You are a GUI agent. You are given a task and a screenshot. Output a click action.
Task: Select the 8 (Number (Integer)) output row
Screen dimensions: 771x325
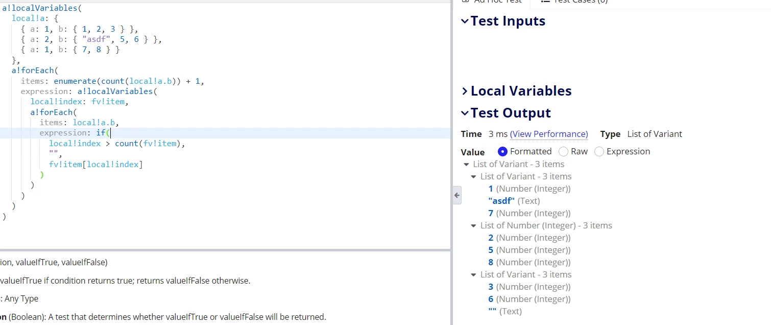point(529,262)
